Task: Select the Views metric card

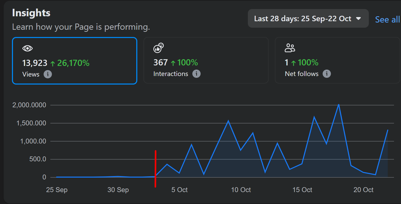Action: (x=74, y=61)
